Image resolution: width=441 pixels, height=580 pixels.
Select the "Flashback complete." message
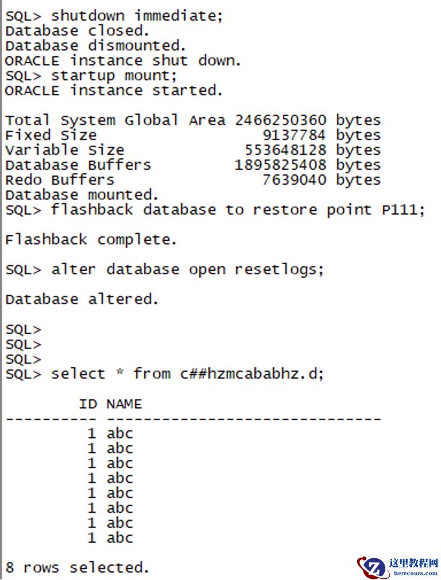[x=91, y=240]
